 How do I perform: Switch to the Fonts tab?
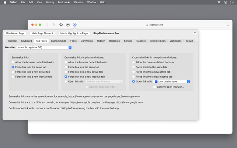pos(73,41)
